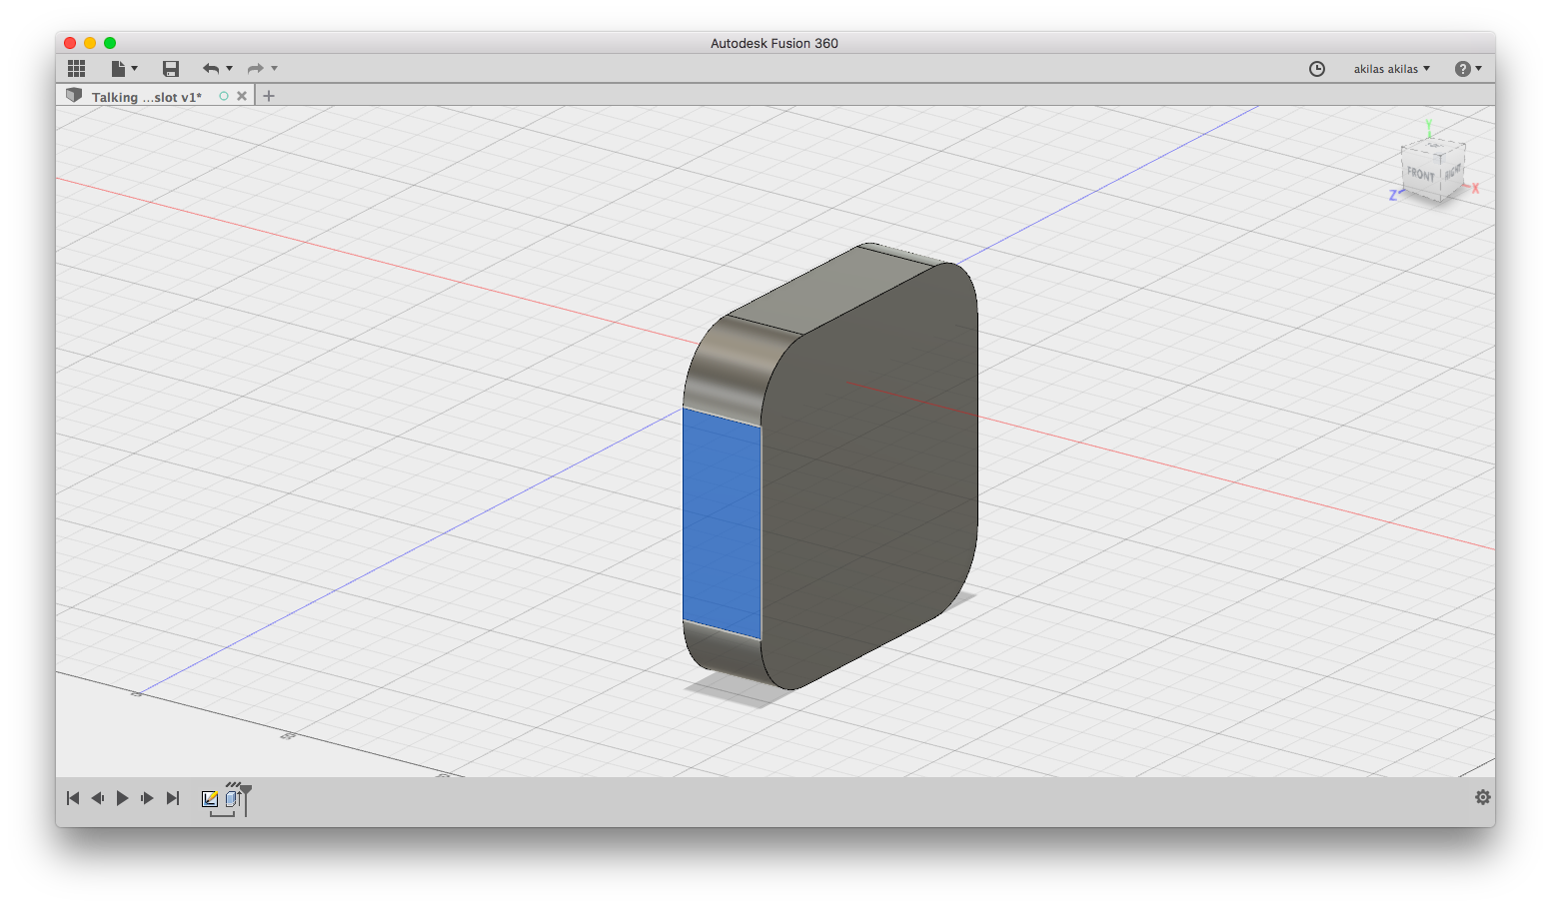Select the blue highlighted face of the model
This screenshot has height=907, width=1551.
pyautogui.click(x=722, y=523)
